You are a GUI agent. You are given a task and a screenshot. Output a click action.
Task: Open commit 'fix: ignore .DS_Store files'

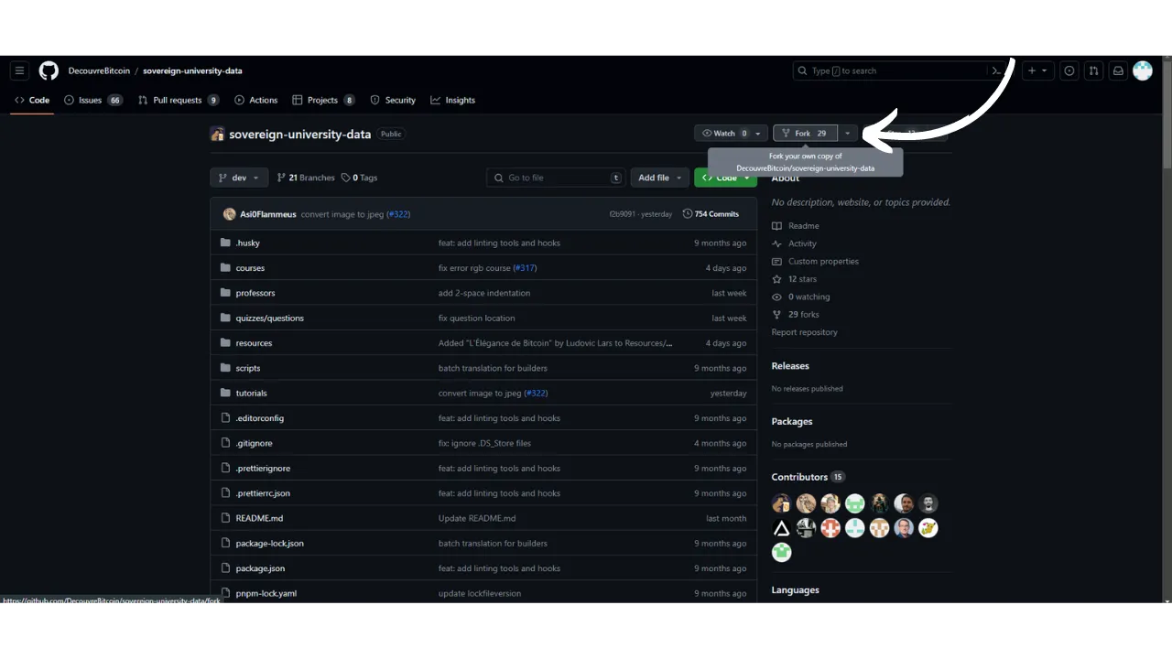point(484,443)
